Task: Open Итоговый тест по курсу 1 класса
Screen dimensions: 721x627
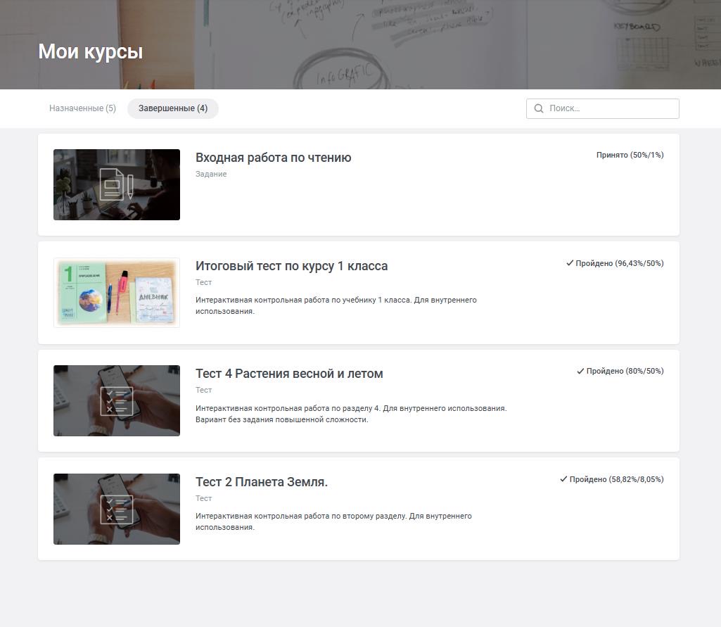Action: pyautogui.click(x=291, y=266)
